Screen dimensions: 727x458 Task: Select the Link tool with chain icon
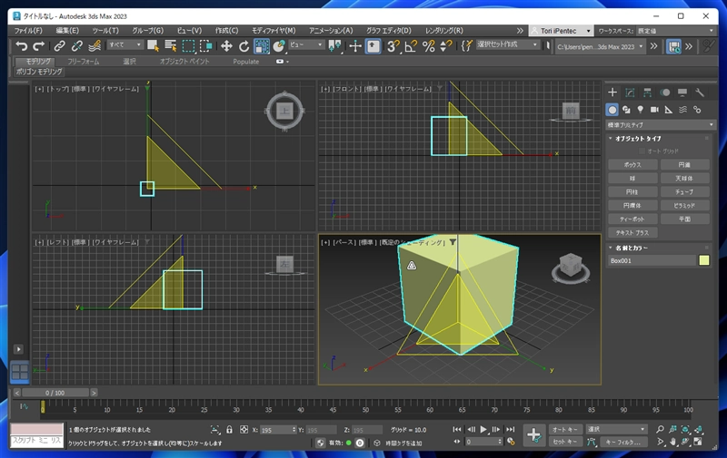click(59, 45)
